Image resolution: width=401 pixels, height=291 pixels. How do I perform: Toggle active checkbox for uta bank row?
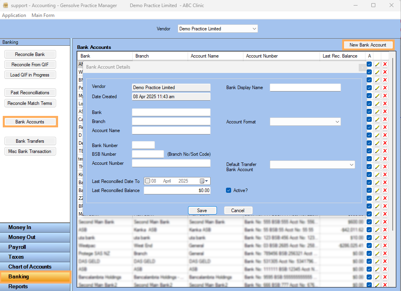coord(369,238)
